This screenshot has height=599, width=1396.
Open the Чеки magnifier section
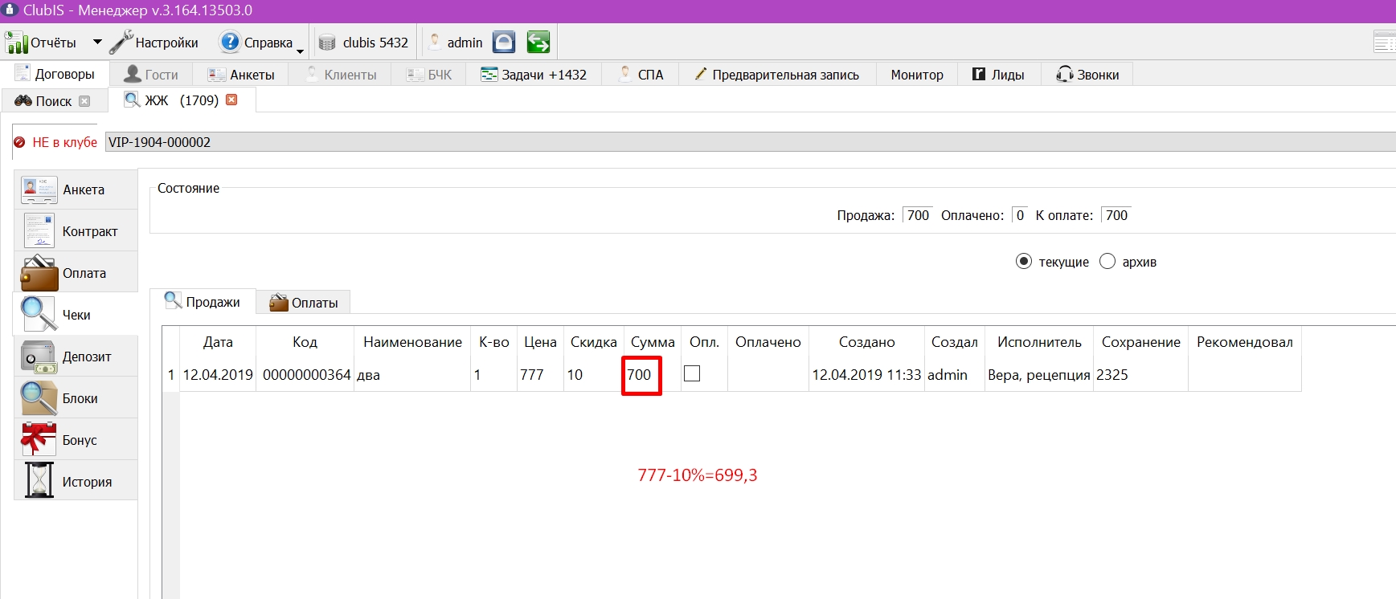tap(76, 315)
